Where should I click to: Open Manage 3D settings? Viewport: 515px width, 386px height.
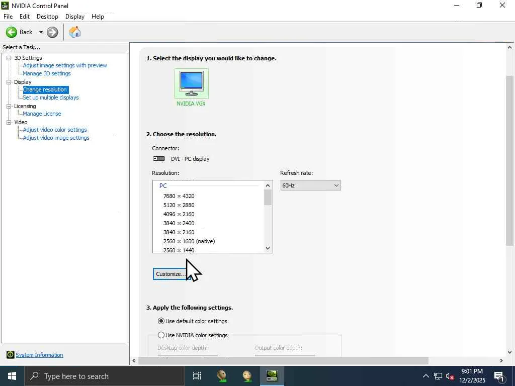(x=47, y=73)
